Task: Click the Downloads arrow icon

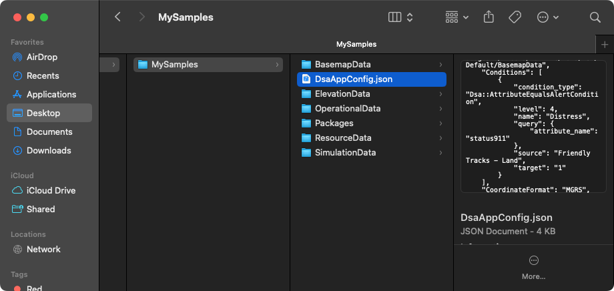Action: coord(17,150)
